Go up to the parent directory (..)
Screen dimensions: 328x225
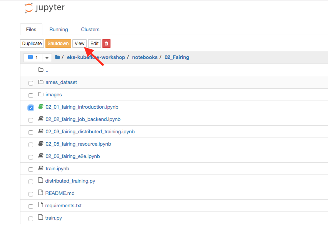coord(47,70)
